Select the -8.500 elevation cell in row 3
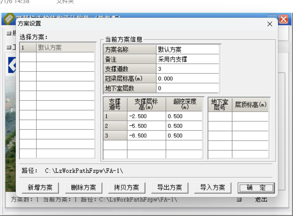 pyautogui.click(x=146, y=136)
